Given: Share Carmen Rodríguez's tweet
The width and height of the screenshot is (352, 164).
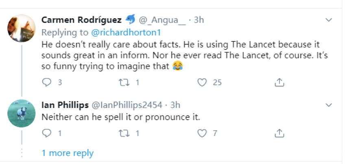Looking at the screenshot, I should (279, 82).
